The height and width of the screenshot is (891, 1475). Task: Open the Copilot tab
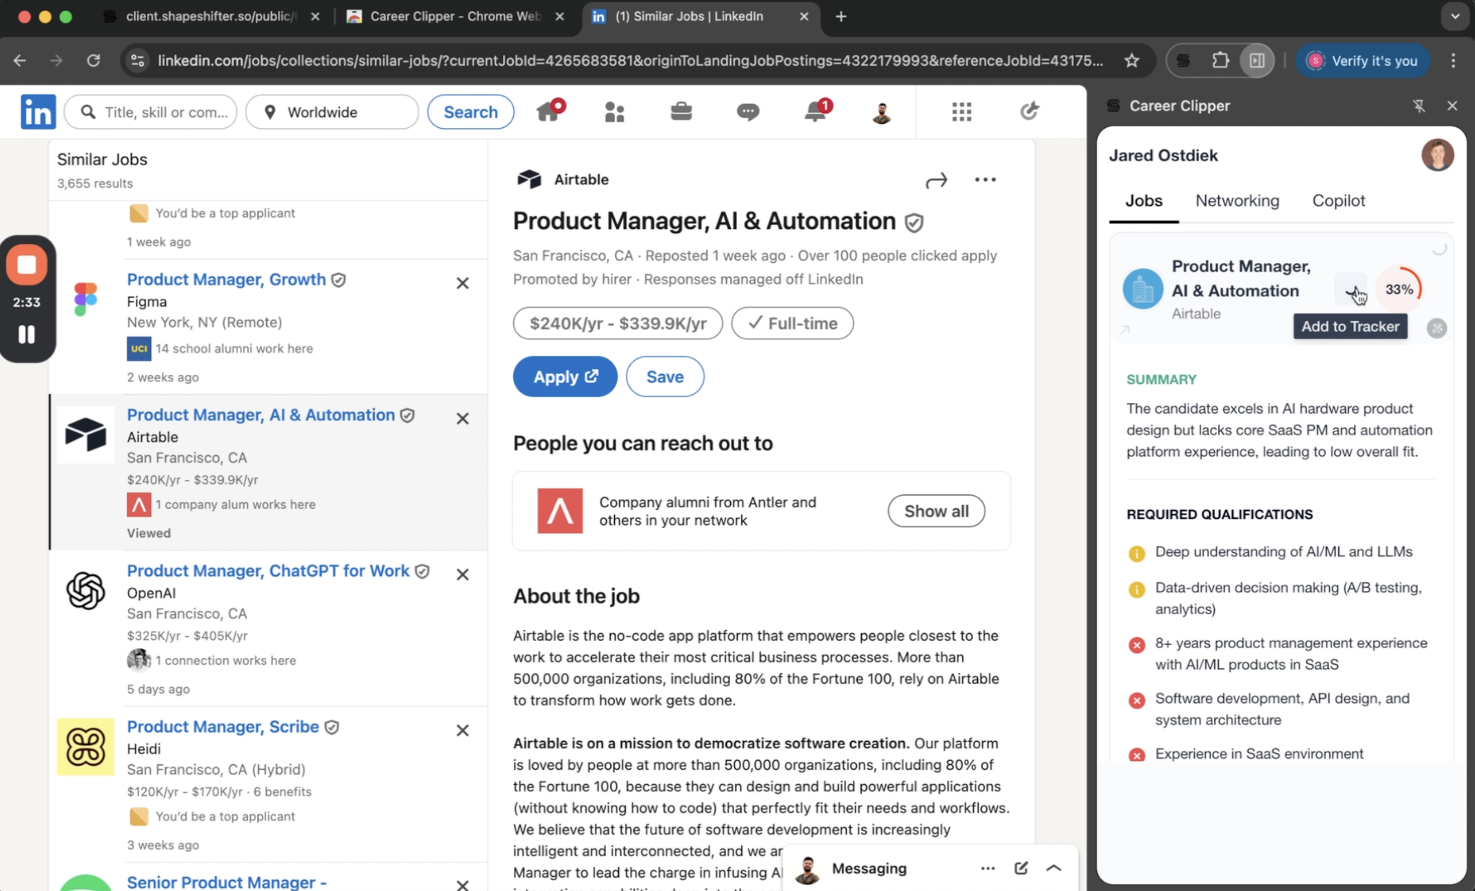1338,201
